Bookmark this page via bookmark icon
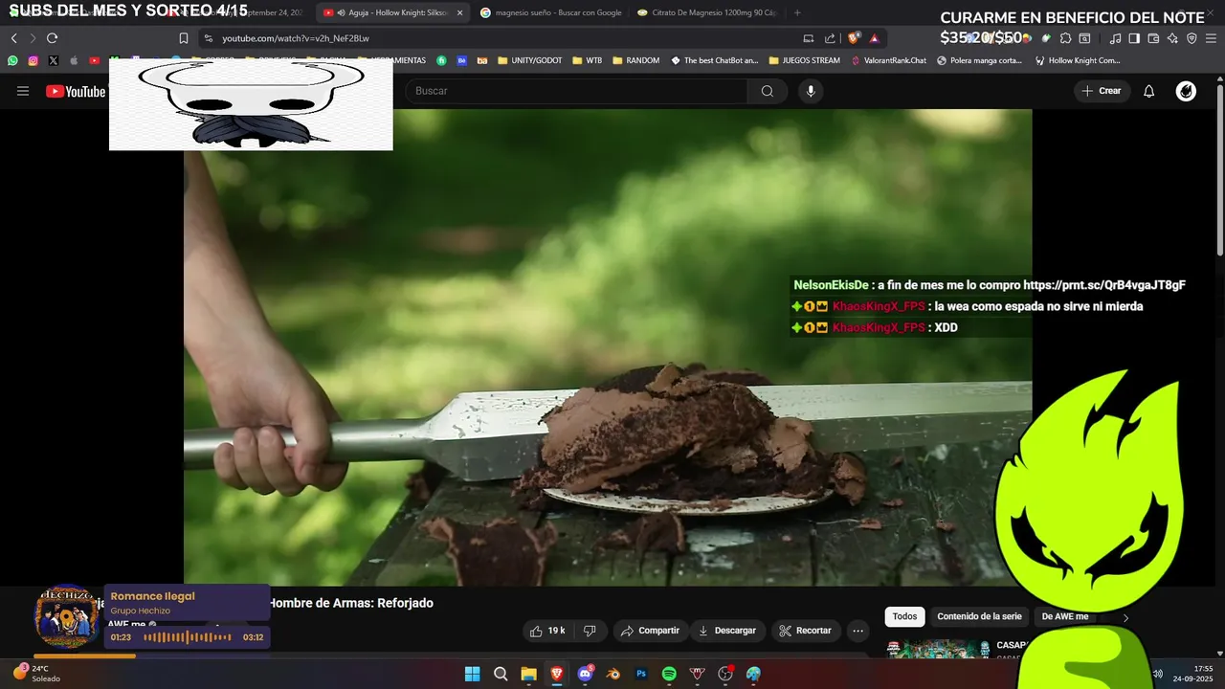 click(x=184, y=38)
